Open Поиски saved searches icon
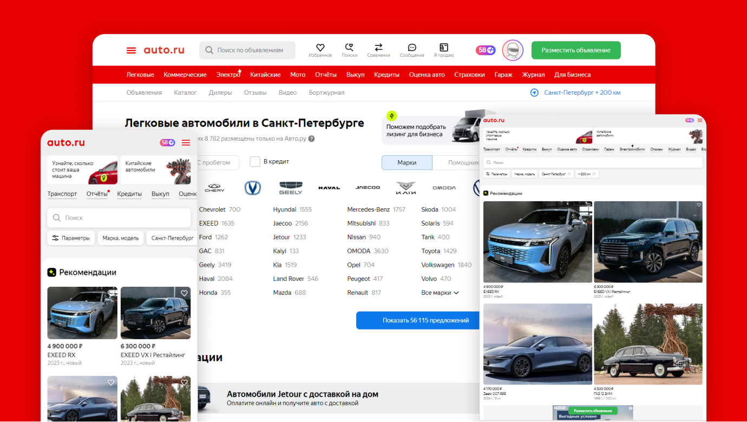This screenshot has width=747, height=422. [349, 48]
